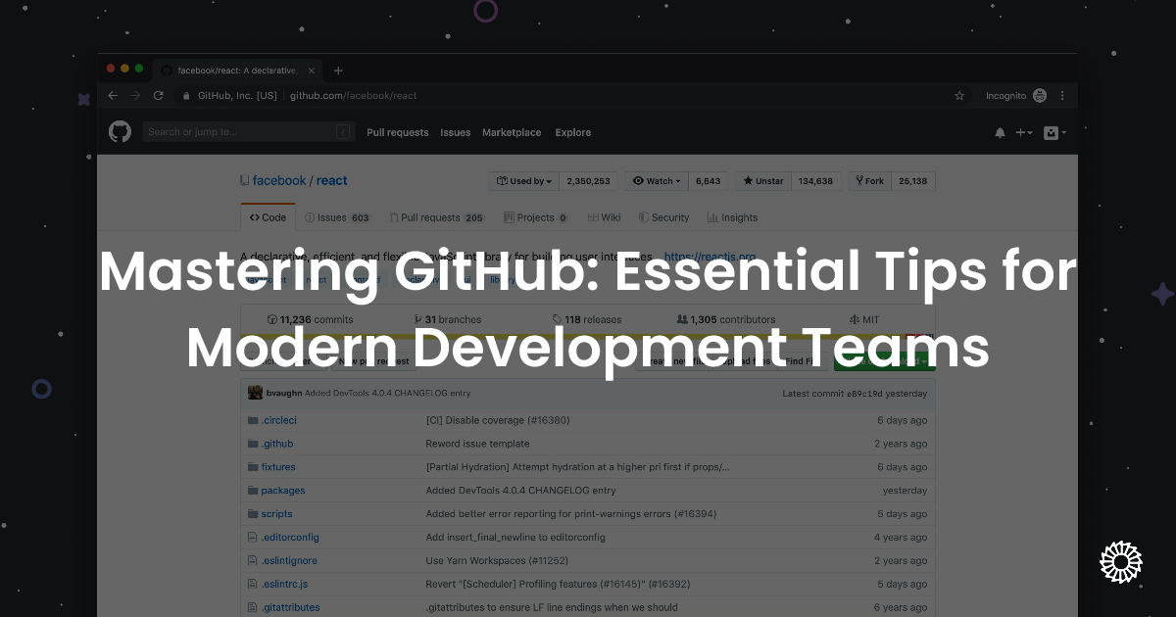Screen dimensions: 1176x617
Task: Open the reactjs.org link
Action: [x=710, y=257]
